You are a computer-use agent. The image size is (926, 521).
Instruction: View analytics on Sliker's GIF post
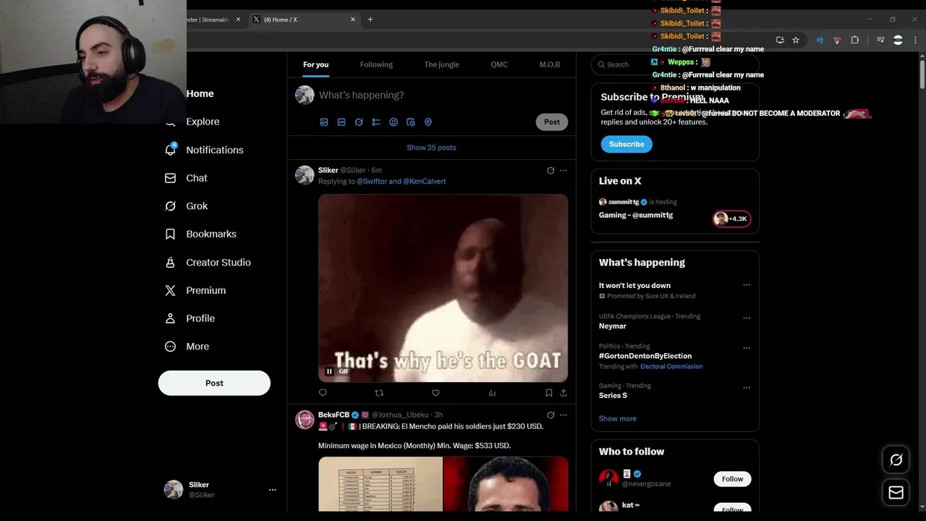[x=492, y=393]
